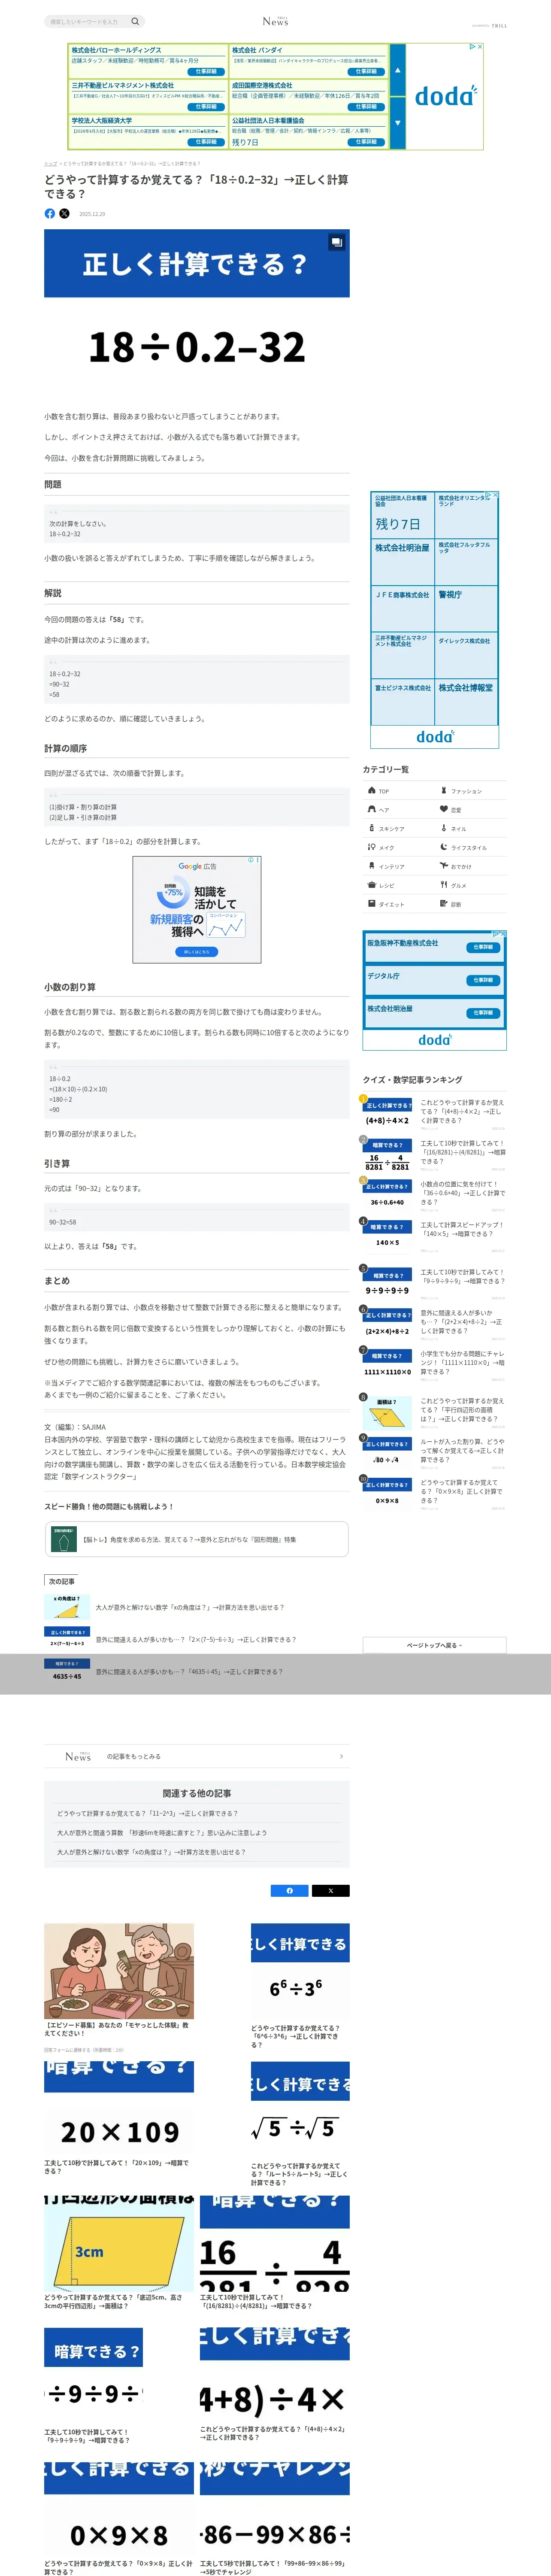551x2576 pixels.
Task: Open the ライフスタイル category with moon icon
Action: pos(471,847)
